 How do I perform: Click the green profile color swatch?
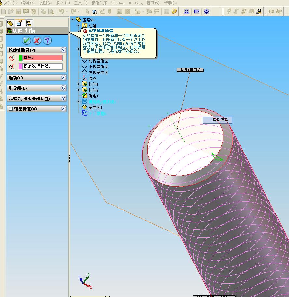20,57
